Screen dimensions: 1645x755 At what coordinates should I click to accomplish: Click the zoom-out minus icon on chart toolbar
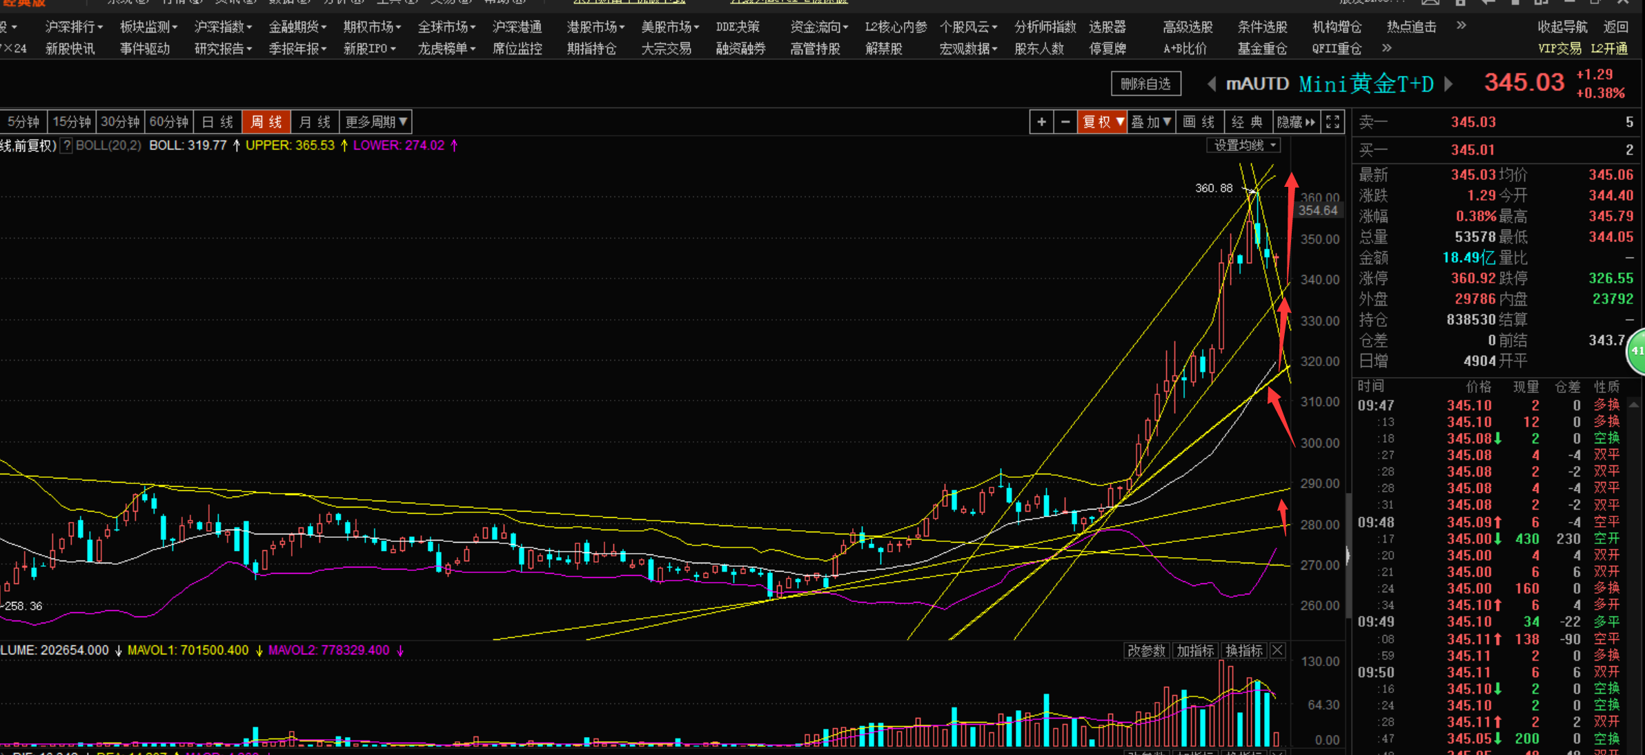(1066, 121)
